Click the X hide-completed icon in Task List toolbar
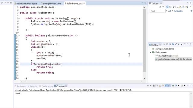 [178, 7]
